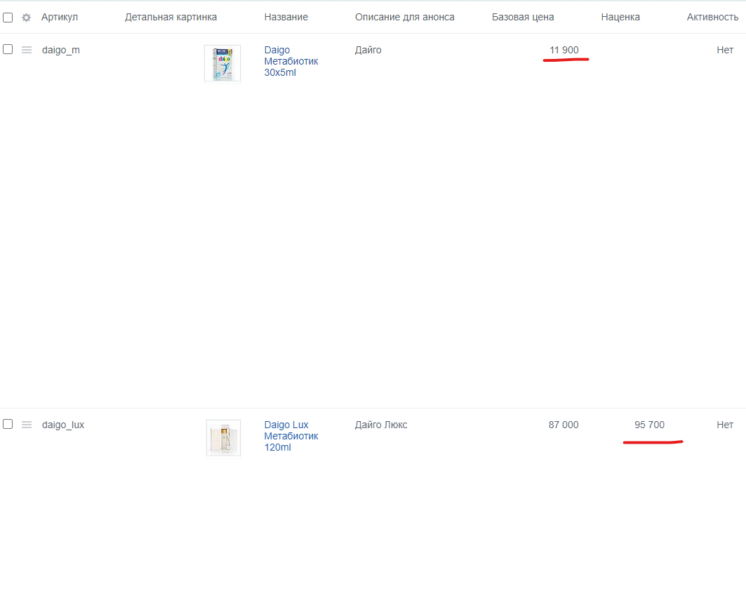Viewport: 746px width, 591px height.
Task: View the Daigo Lux product thumbnail
Action: [223, 438]
